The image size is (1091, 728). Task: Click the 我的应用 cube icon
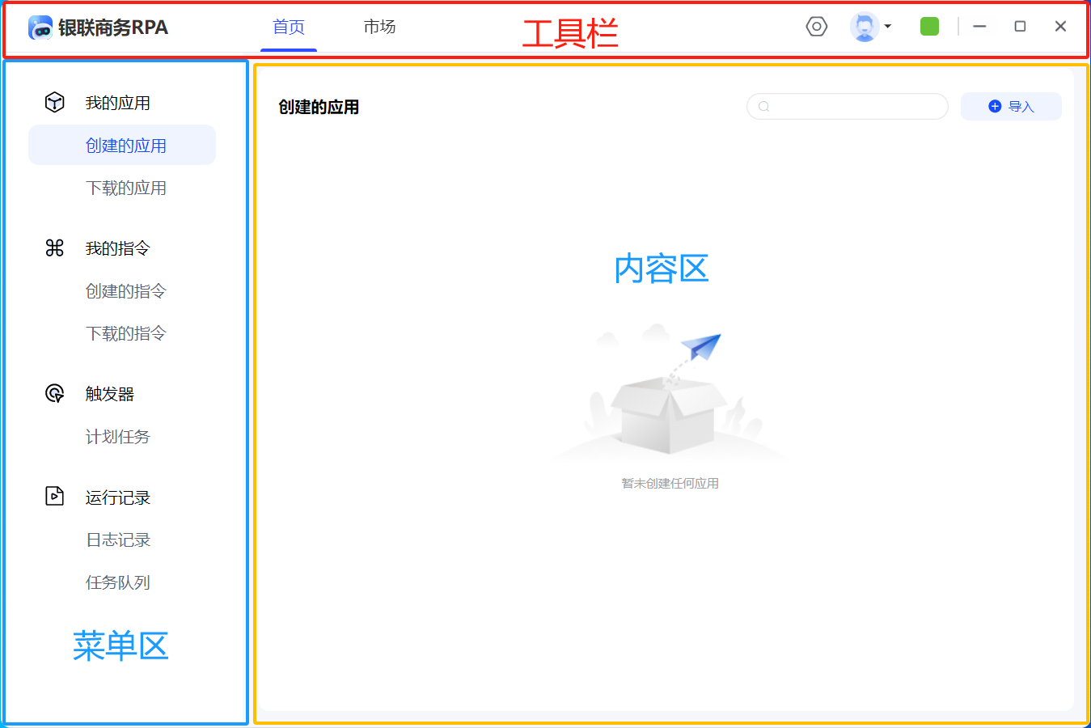(54, 102)
